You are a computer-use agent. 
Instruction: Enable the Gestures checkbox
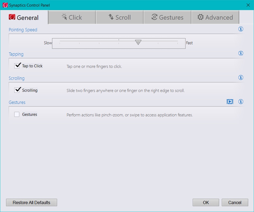[17, 114]
